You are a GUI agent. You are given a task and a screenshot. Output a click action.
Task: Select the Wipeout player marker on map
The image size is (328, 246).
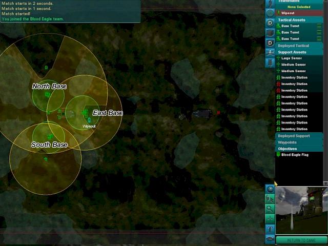tap(89, 120)
